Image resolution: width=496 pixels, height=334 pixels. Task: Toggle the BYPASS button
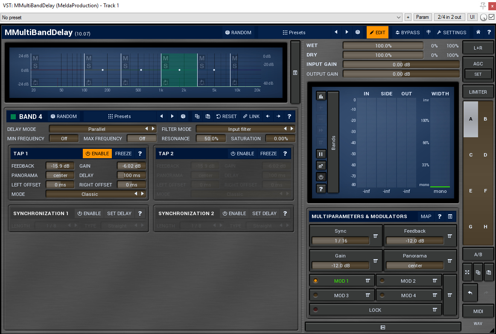407,33
